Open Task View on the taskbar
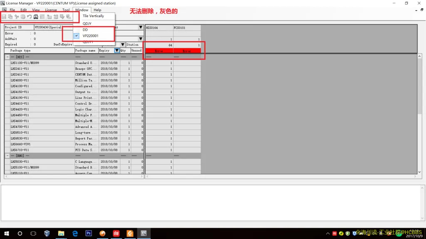 pyautogui.click(x=33, y=233)
